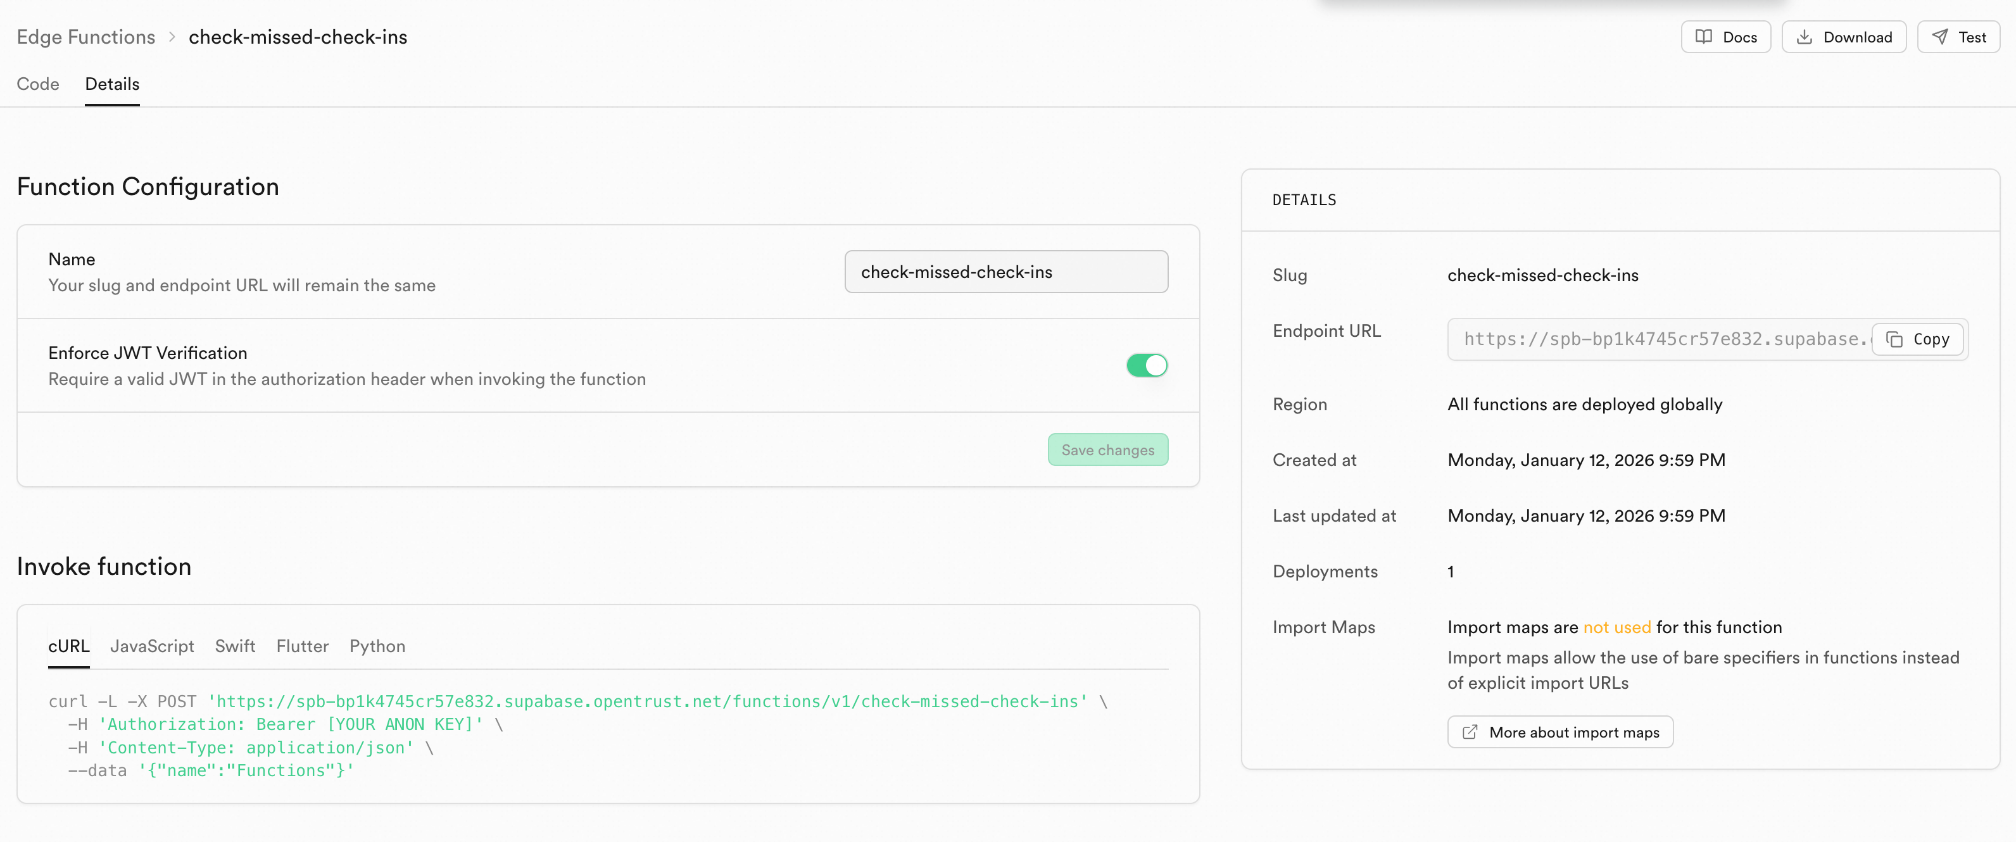Click the breadcrumb chevron after Edge Functions

tap(172, 37)
